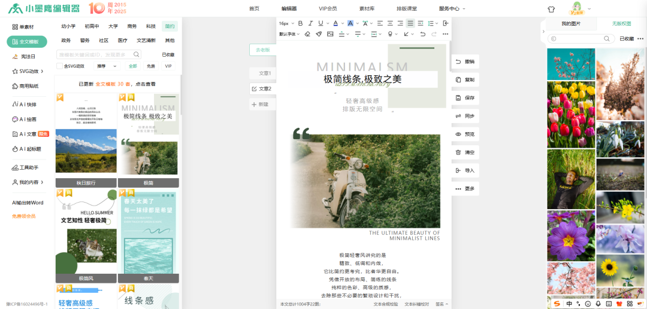The height and width of the screenshot is (309, 647).
Task: Click the 保存 save button
Action: 465,98
